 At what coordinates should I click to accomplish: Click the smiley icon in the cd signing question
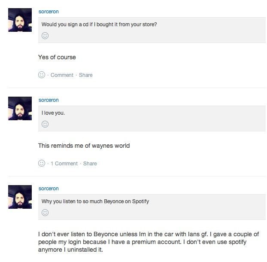(45, 36)
